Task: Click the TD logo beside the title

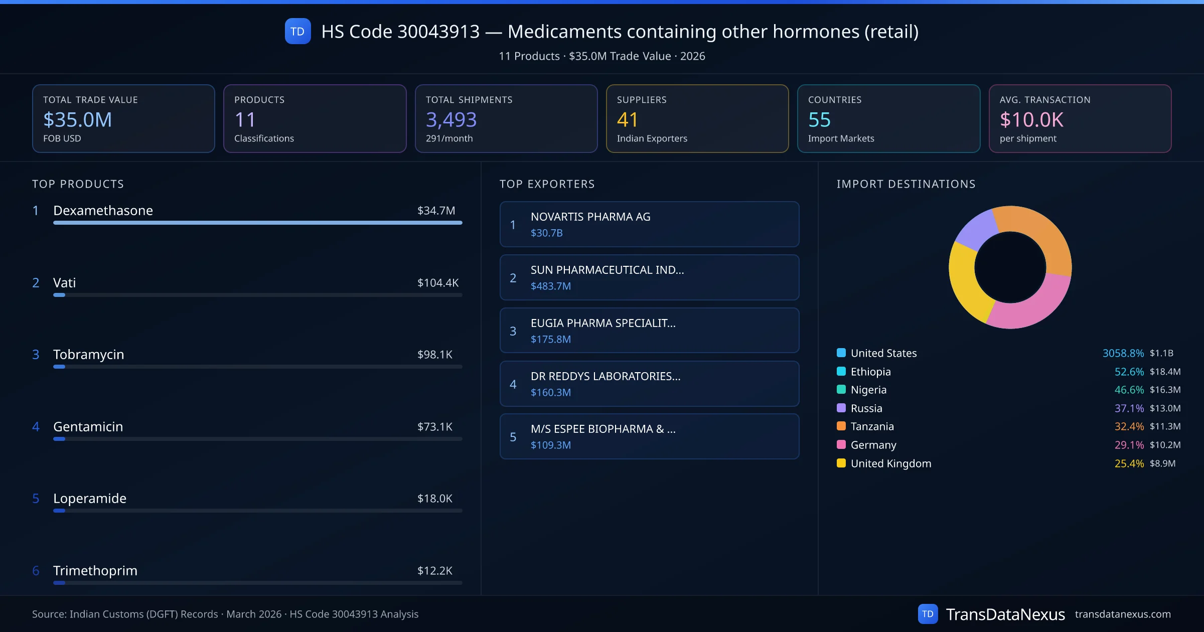Action: tap(297, 31)
